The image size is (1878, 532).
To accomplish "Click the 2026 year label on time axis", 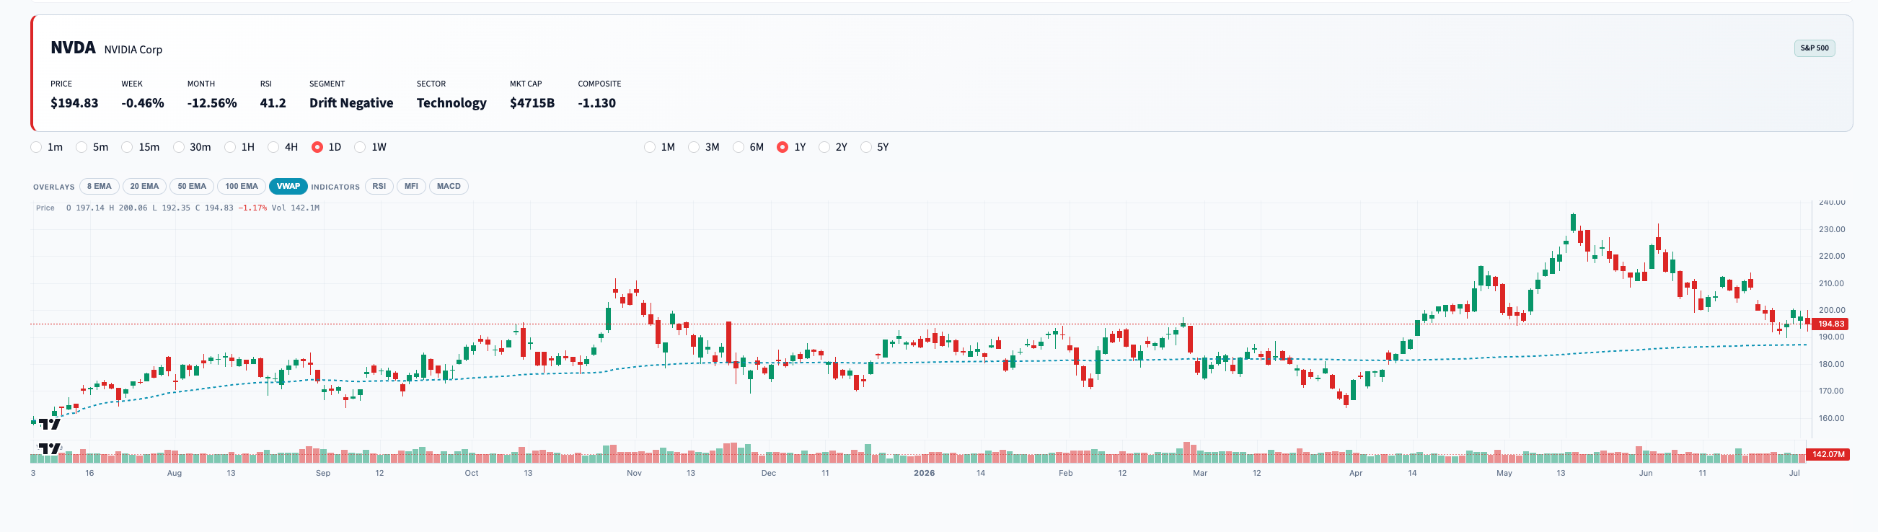I will click(924, 474).
